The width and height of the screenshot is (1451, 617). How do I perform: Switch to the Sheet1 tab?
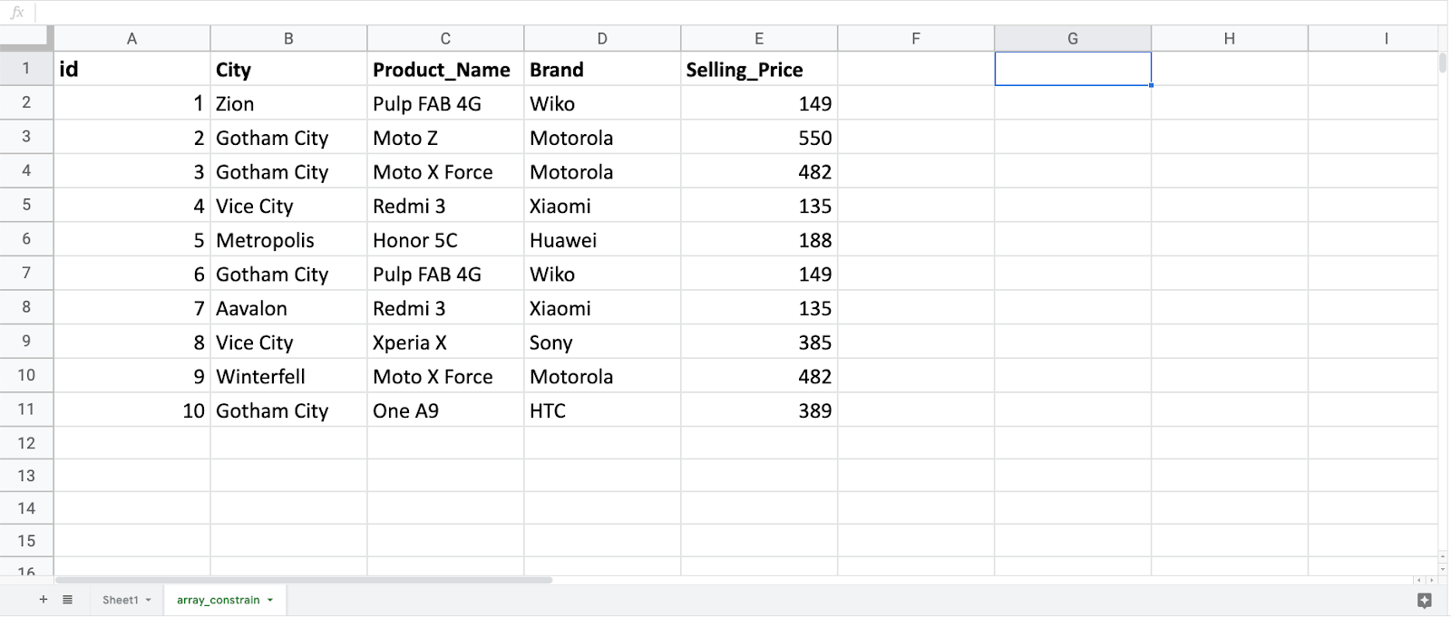pyautogui.click(x=120, y=600)
